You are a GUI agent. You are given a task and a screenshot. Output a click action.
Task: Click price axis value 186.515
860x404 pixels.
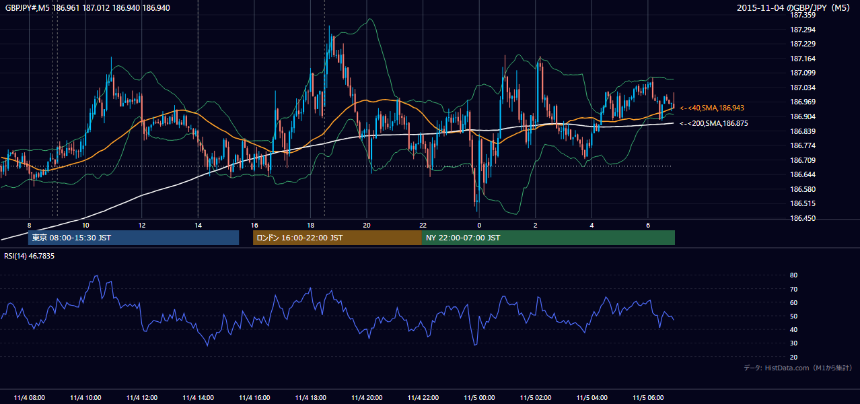coord(801,203)
